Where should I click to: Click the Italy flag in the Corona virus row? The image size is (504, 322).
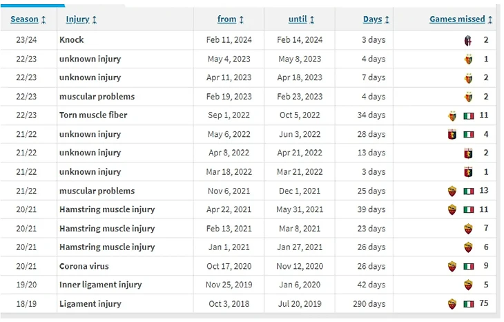[x=469, y=266]
